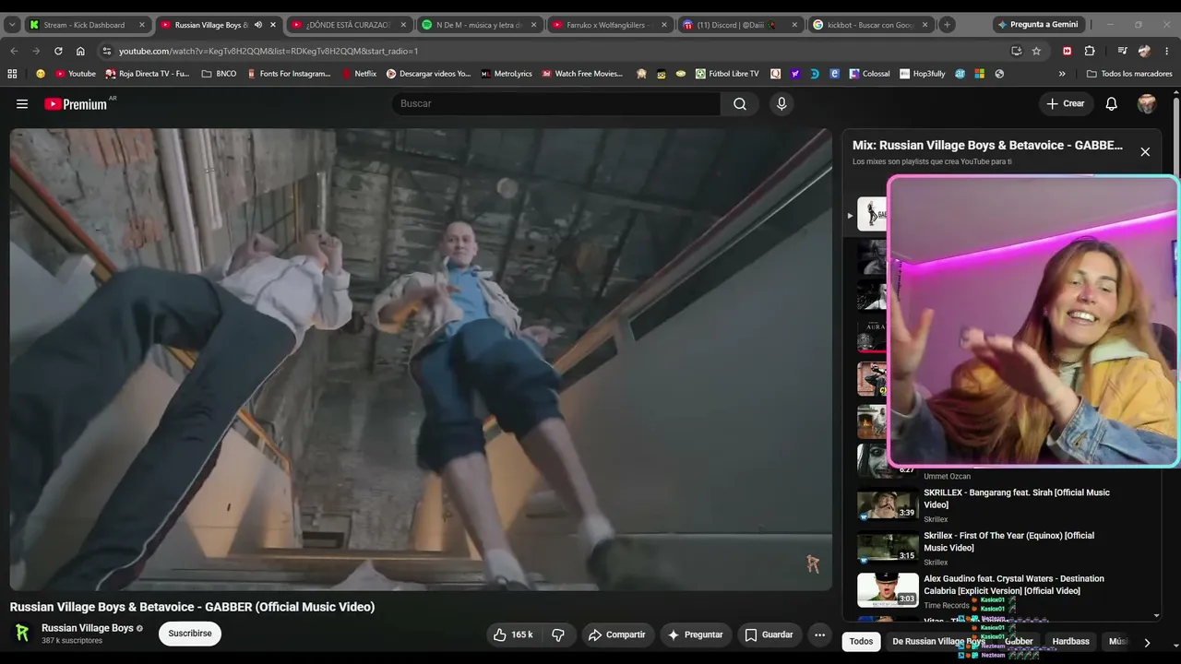Open the BNCO bookmarks folder
This screenshot has height=664, width=1181.
219,74
